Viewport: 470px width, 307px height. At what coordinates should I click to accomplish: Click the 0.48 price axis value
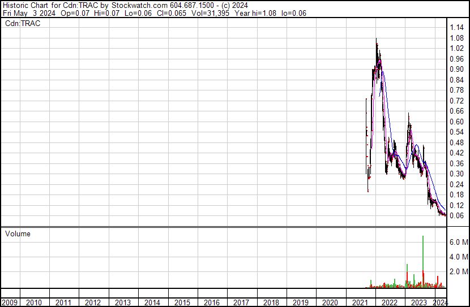coord(457,142)
